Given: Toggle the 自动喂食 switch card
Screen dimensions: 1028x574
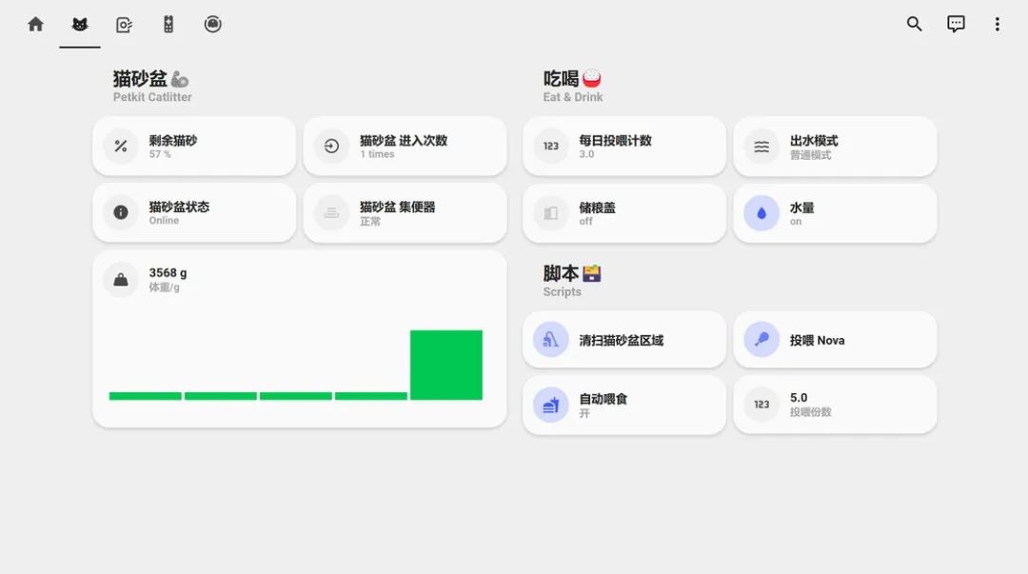Looking at the screenshot, I should click(624, 405).
